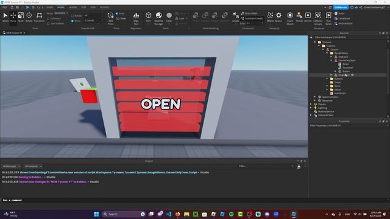Toggle Constraint Details option
Screen dimensions: 390x219
pyautogui.click(x=252, y=18)
